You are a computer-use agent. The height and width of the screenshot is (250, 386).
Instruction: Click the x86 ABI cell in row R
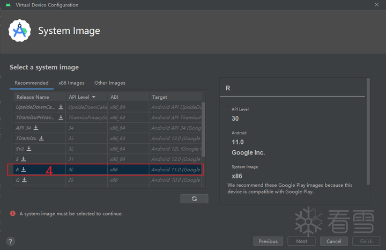[x=129, y=170]
